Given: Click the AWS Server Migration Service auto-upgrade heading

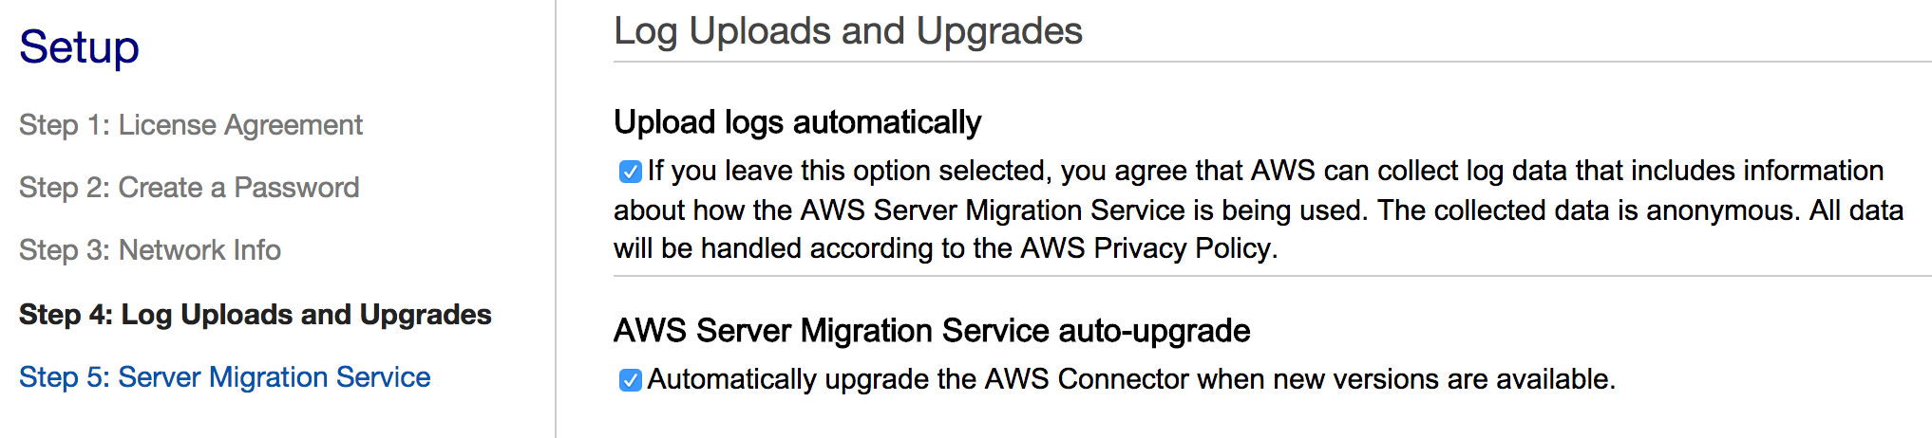Looking at the screenshot, I should [x=931, y=331].
